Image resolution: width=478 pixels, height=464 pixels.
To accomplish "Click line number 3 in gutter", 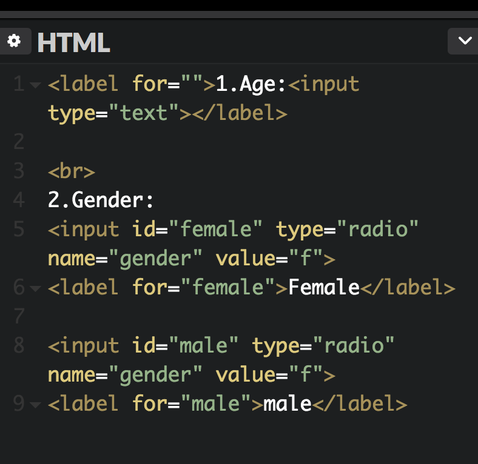I will click(x=19, y=171).
